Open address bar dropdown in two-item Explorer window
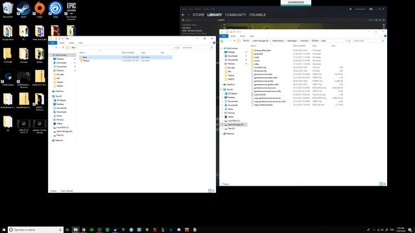This screenshot has width=415, height=233. point(175,47)
